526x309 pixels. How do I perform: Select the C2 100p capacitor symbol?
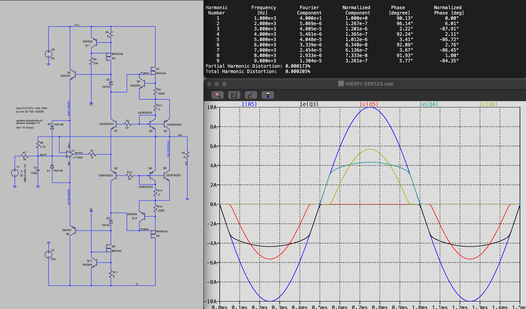[38, 170]
